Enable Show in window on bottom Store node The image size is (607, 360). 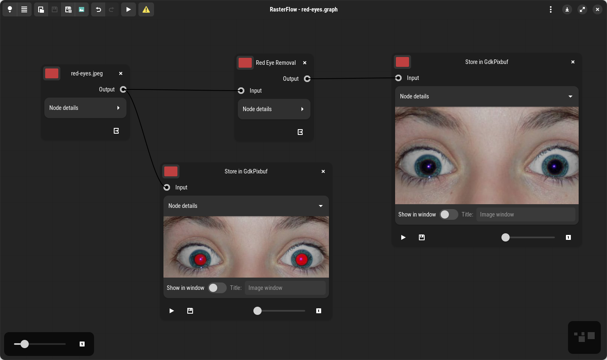(x=217, y=288)
